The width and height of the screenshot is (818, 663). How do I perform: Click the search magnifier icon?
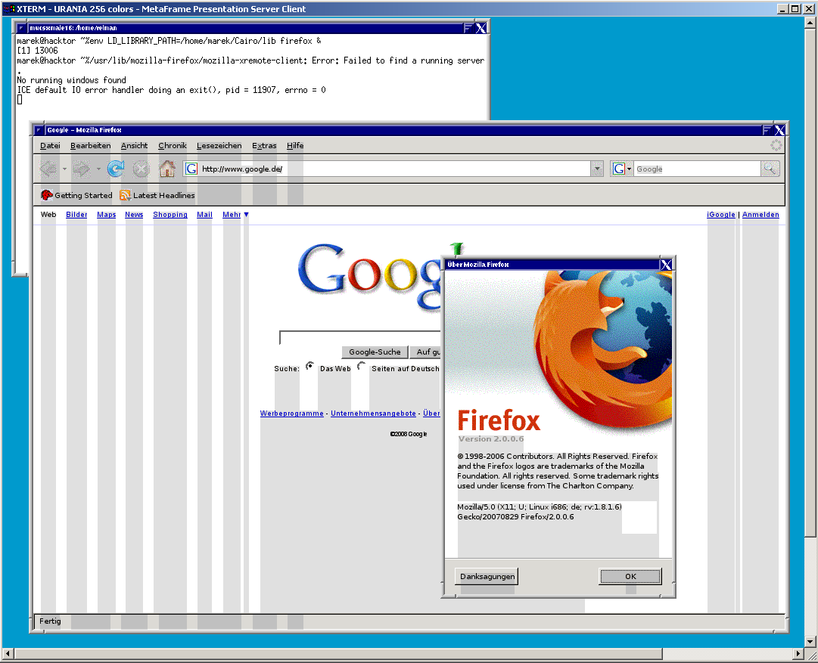(x=770, y=169)
